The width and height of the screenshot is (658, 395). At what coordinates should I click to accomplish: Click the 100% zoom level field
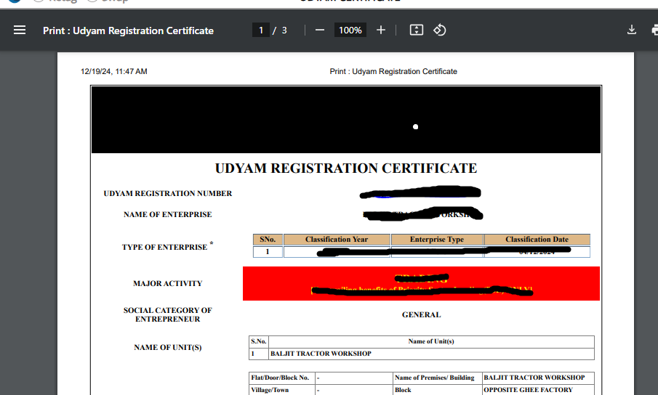(350, 30)
